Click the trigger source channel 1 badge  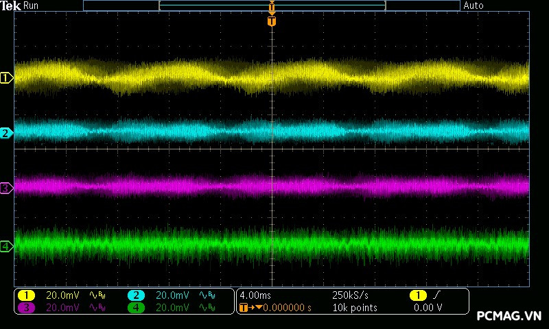click(417, 295)
